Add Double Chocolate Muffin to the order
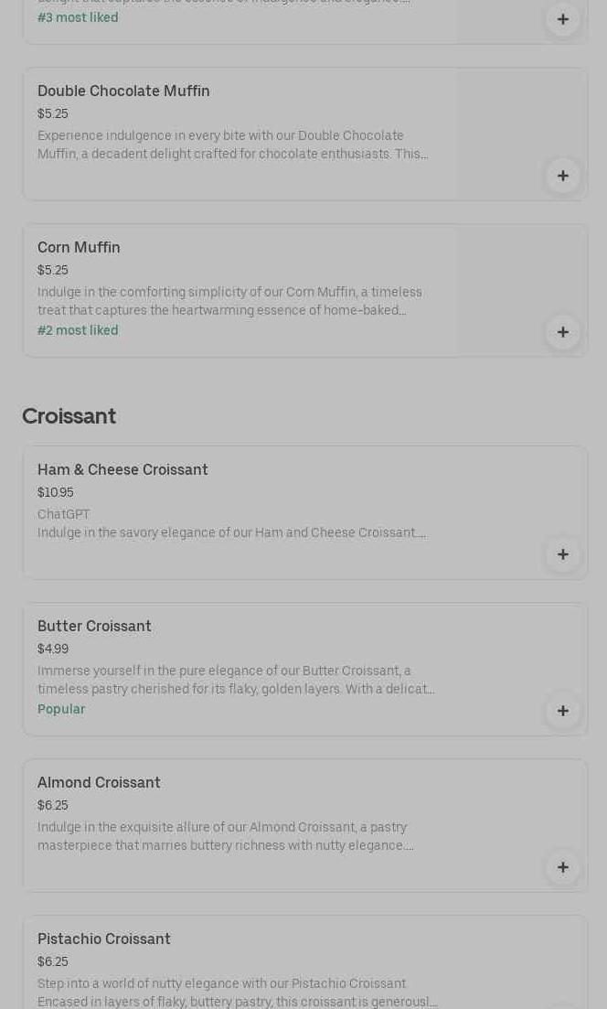This screenshot has width=607, height=1009. pyautogui.click(x=563, y=176)
